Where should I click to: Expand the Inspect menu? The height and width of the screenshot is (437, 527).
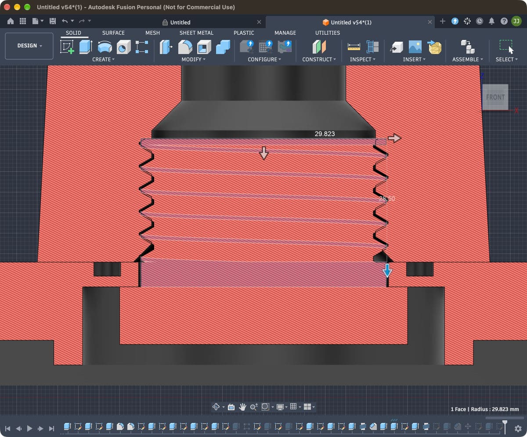[363, 59]
